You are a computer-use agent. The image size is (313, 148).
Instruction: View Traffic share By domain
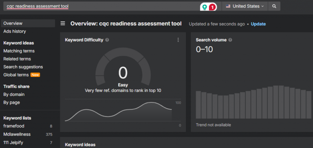click(x=14, y=94)
